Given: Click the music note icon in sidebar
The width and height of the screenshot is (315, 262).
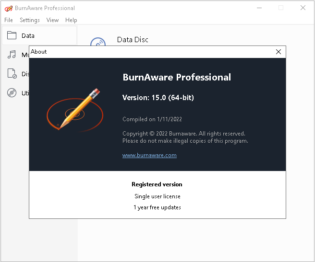Looking at the screenshot, I should coord(12,54).
